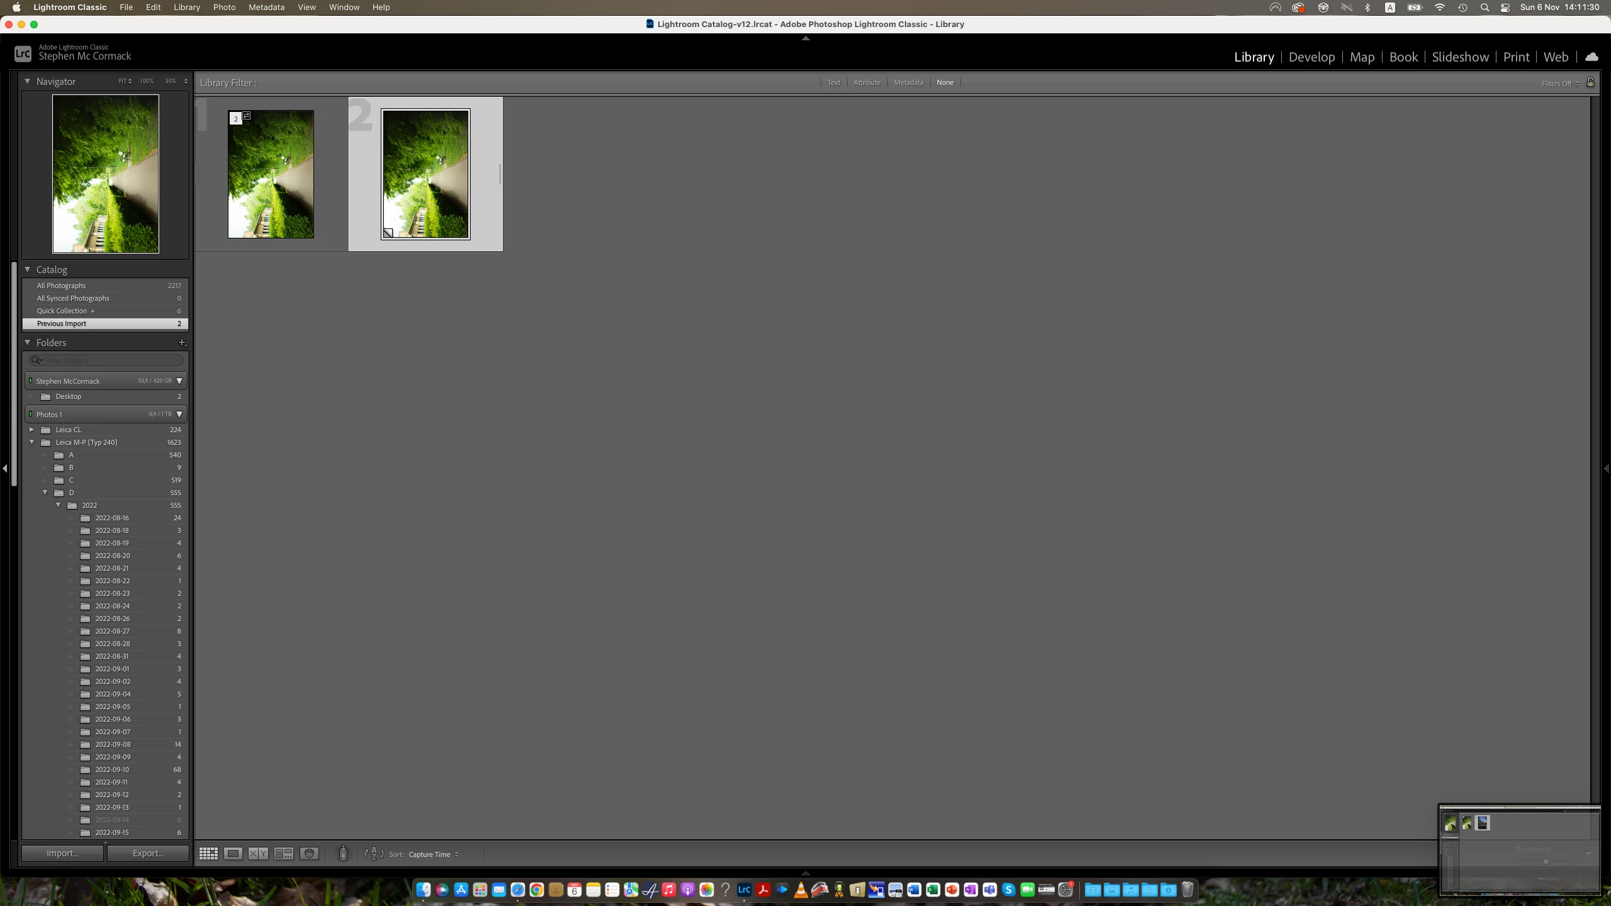Open Survey view icon
This screenshot has height=906, width=1611.
coord(284,854)
